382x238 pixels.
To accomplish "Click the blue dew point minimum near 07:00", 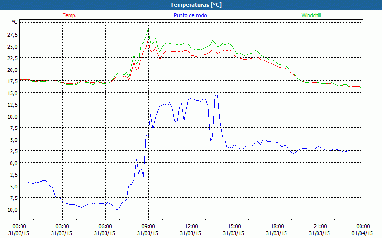I will click(117, 210).
